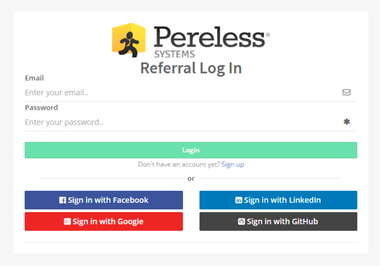Open the Sign up link
Viewport: 380px width, 266px height.
pyautogui.click(x=233, y=165)
